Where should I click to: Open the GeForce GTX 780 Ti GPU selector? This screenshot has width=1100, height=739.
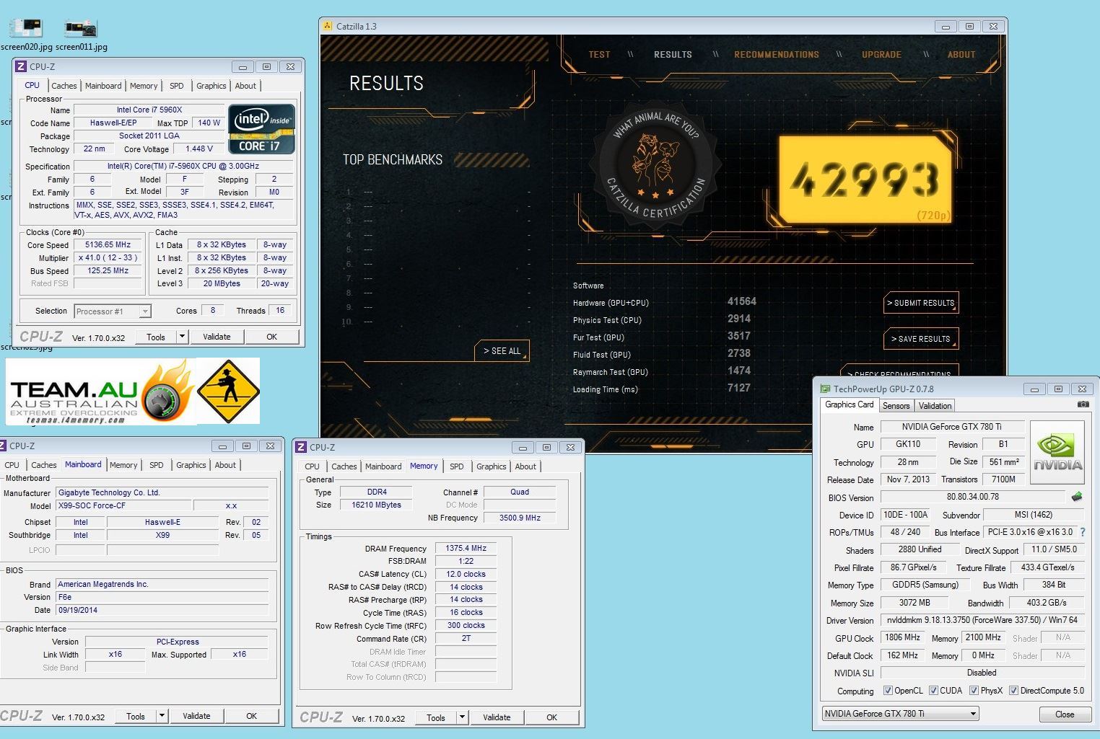pos(900,714)
